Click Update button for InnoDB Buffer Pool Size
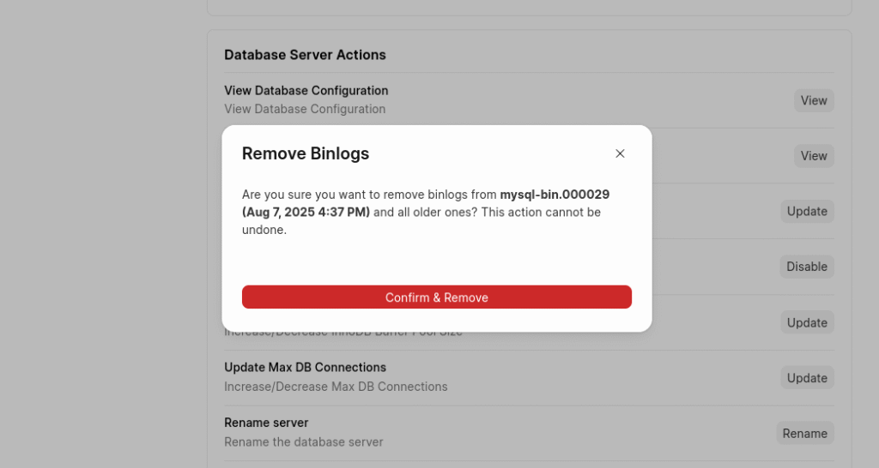Viewport: 879px width, 468px height. (807, 322)
